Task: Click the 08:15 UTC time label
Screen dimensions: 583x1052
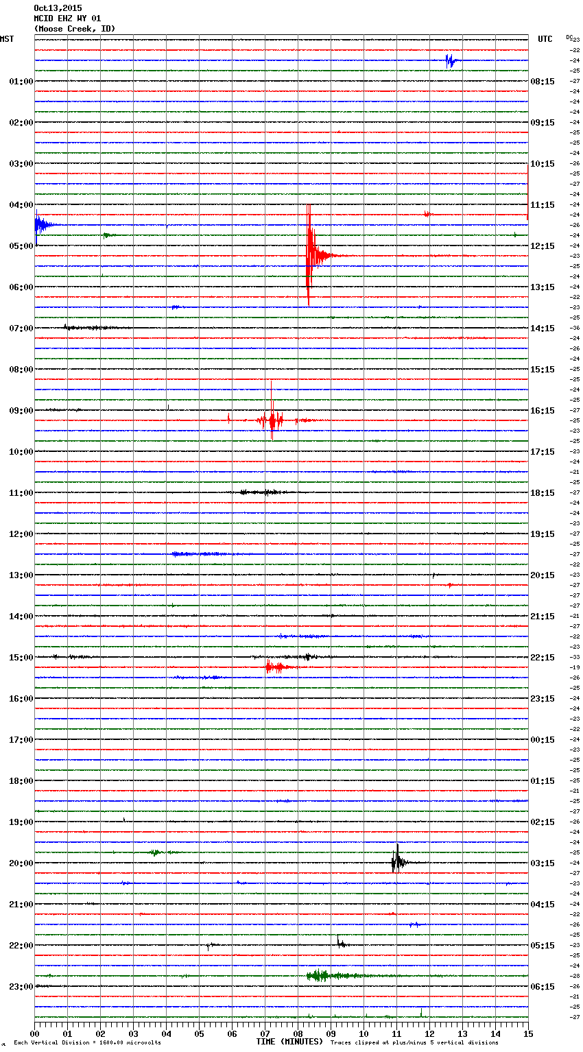Action: tap(543, 82)
